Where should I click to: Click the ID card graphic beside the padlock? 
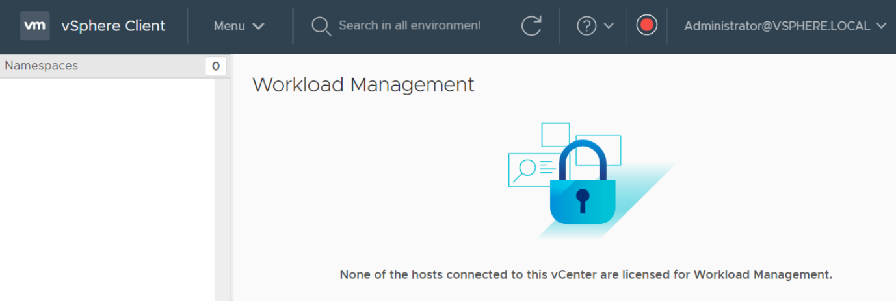pyautogui.click(x=531, y=170)
